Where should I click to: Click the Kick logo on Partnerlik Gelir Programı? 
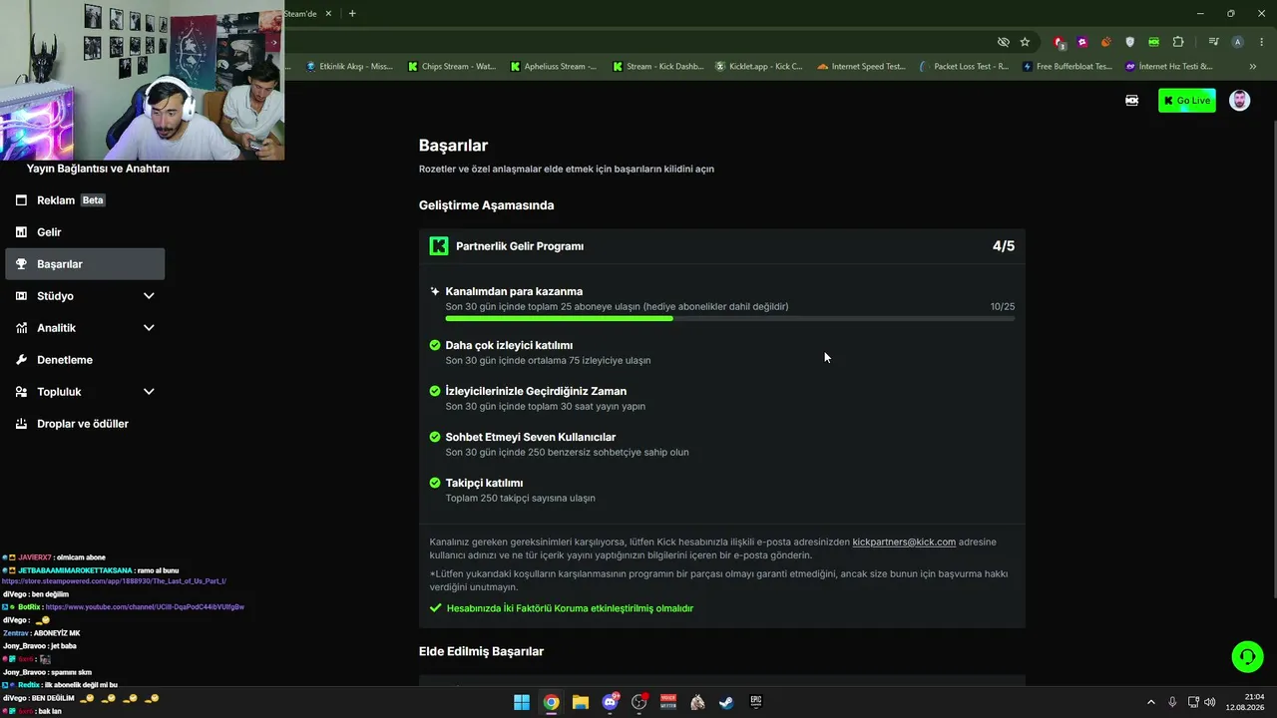tap(439, 246)
